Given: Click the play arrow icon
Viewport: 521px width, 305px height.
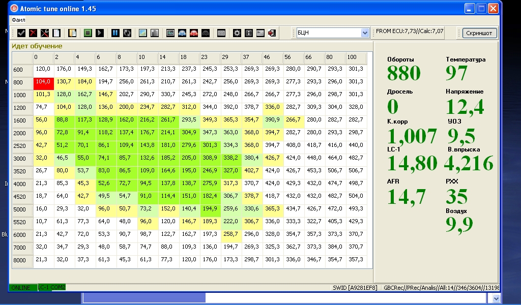Looking at the screenshot, I should click(x=99, y=33).
